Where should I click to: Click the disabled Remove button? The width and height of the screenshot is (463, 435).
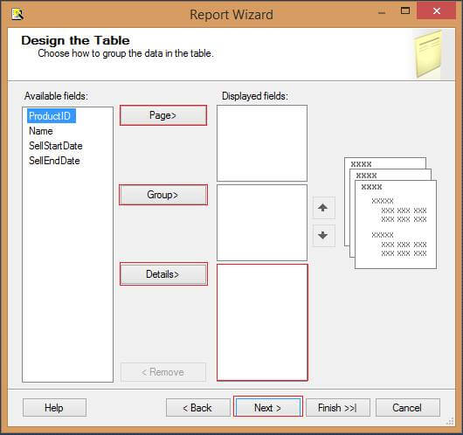(163, 372)
